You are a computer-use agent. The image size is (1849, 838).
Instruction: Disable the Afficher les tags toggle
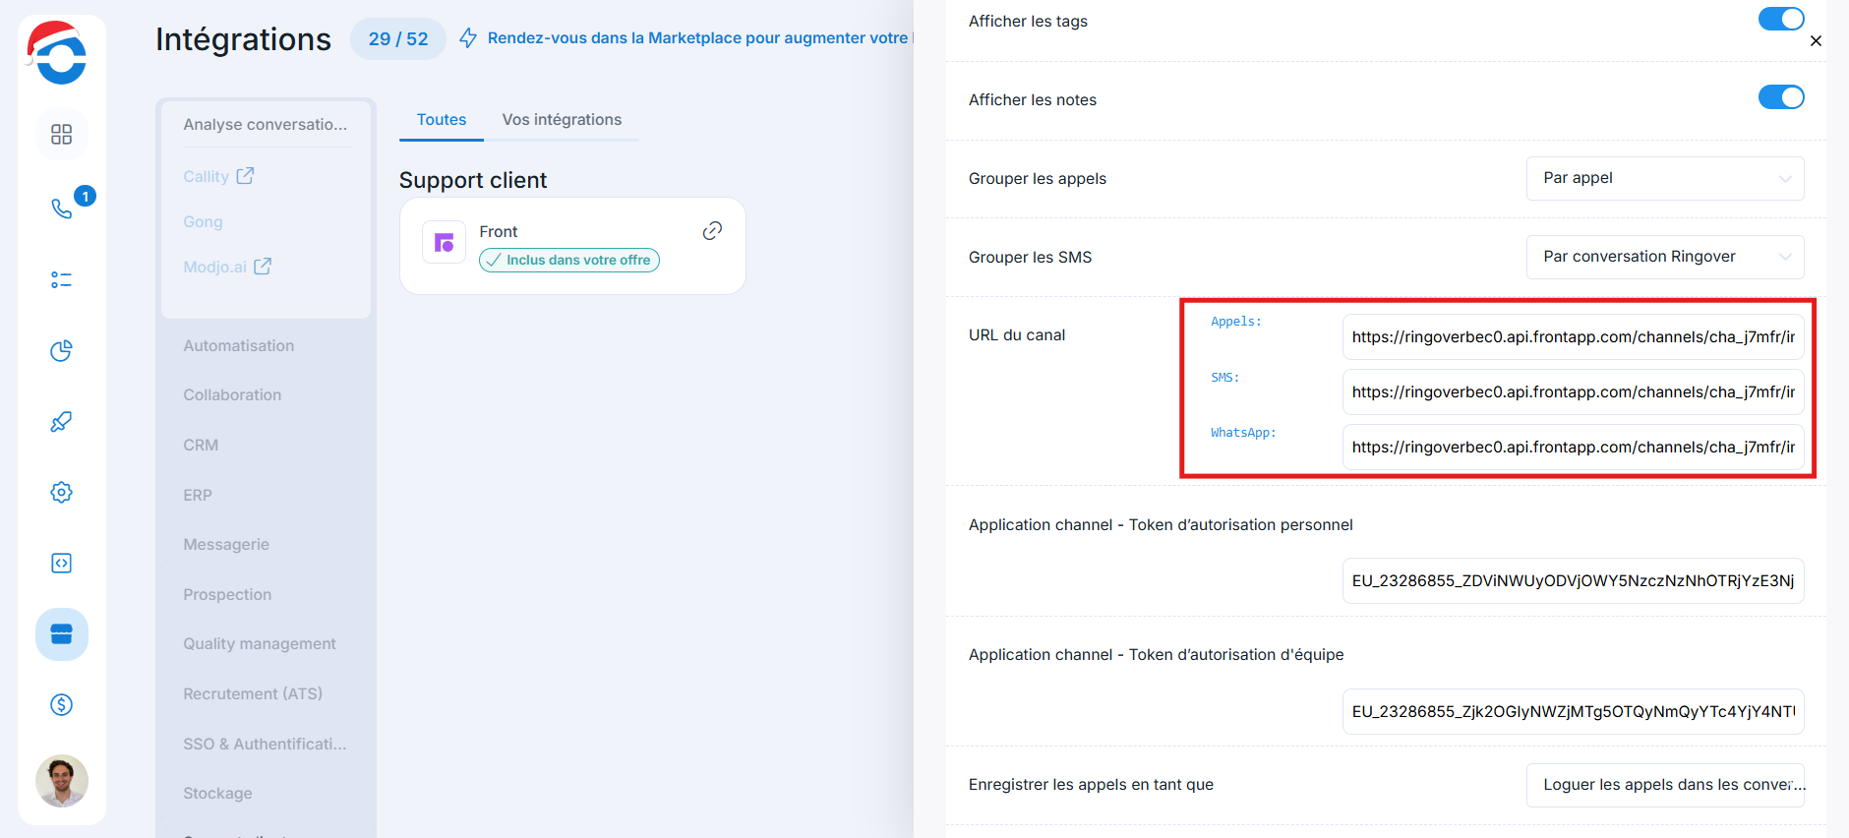pyautogui.click(x=1780, y=20)
